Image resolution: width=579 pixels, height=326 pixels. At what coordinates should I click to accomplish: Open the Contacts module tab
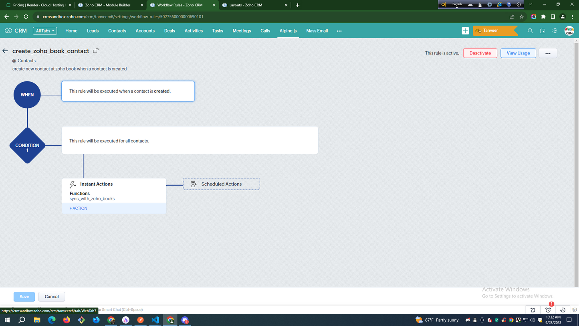tap(117, 31)
